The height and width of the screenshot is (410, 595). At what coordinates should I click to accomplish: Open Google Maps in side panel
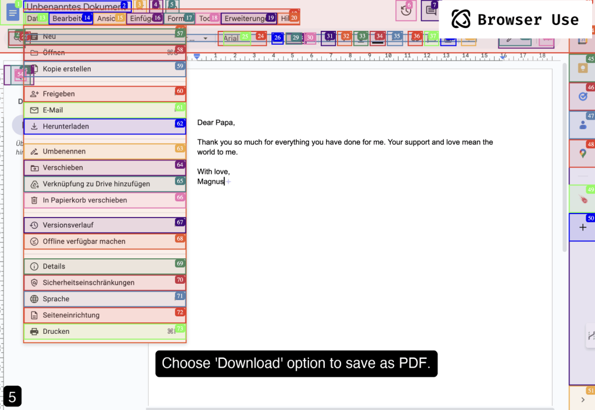(x=582, y=153)
